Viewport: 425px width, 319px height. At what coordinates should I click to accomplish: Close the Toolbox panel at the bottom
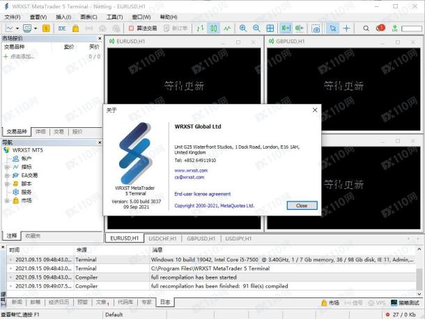coord(3,247)
